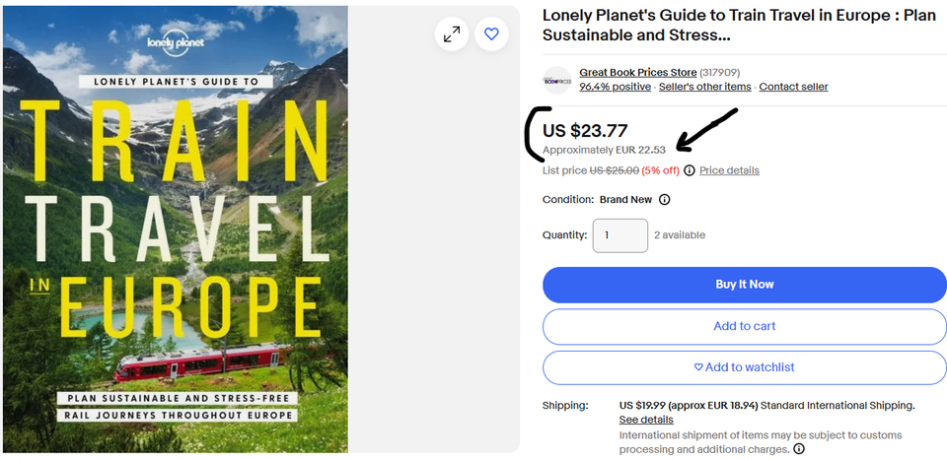947x460 pixels.
Task: Open the Price details link
Action: pos(729,170)
